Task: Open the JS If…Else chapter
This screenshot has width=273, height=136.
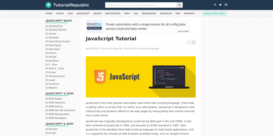Action: pos(51,64)
